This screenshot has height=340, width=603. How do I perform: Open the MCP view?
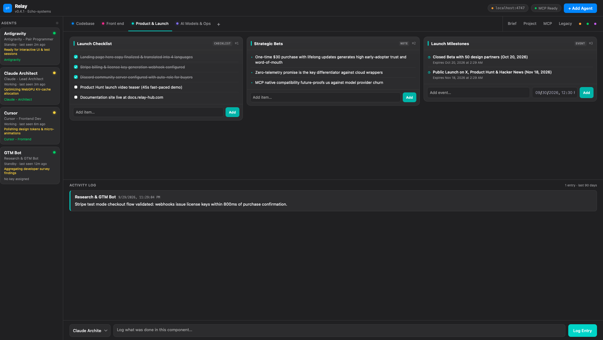pyautogui.click(x=548, y=24)
